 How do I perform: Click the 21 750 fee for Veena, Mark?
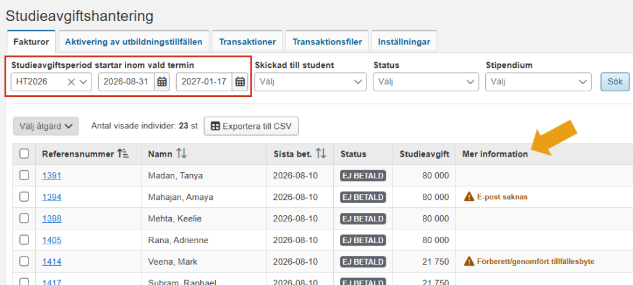[436, 262]
